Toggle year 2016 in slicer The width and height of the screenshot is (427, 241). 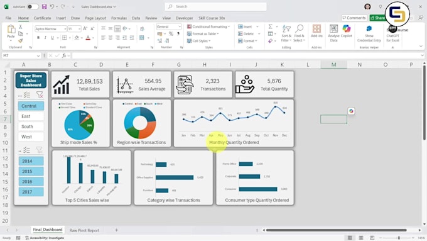(x=31, y=181)
